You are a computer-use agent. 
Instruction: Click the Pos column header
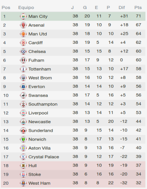click(x=6, y=7)
